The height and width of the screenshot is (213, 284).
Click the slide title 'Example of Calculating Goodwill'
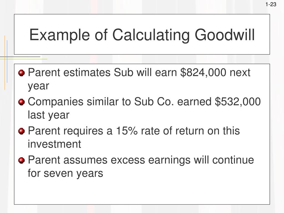(x=142, y=35)
